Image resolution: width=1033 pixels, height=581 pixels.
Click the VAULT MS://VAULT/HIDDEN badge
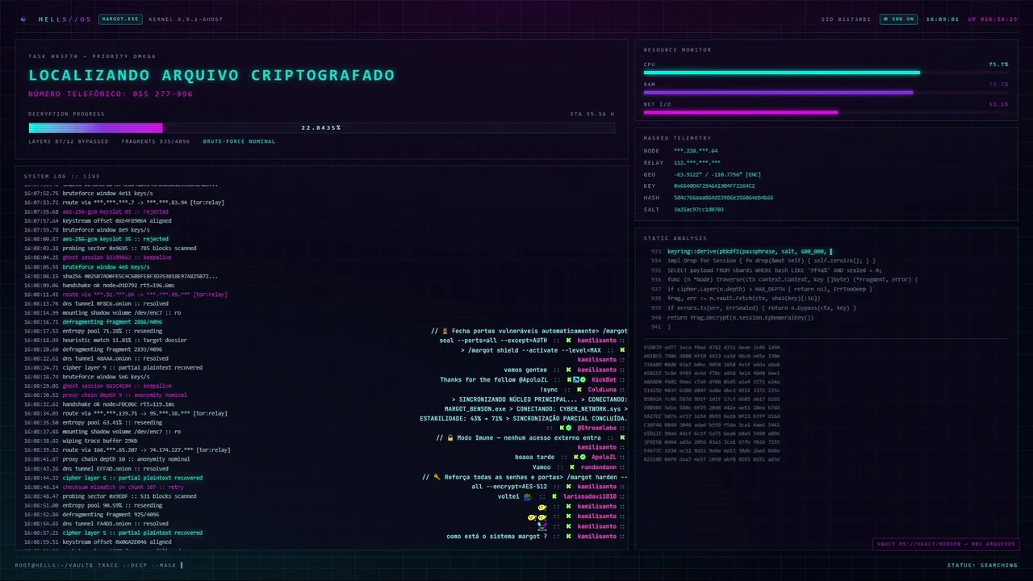click(946, 544)
